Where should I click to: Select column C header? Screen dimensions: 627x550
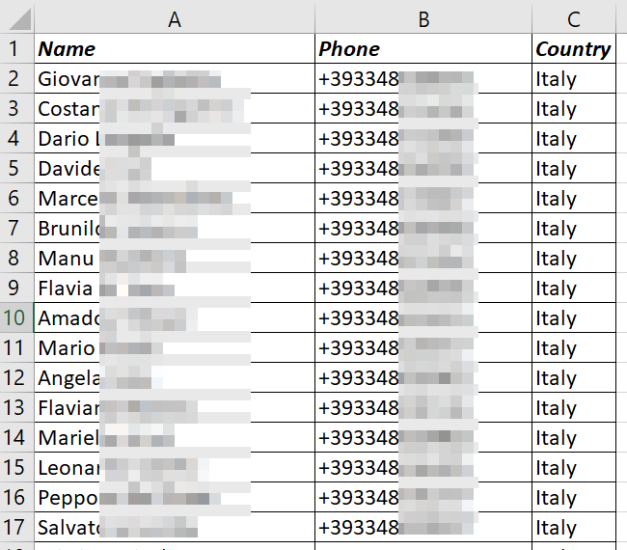[573, 18]
